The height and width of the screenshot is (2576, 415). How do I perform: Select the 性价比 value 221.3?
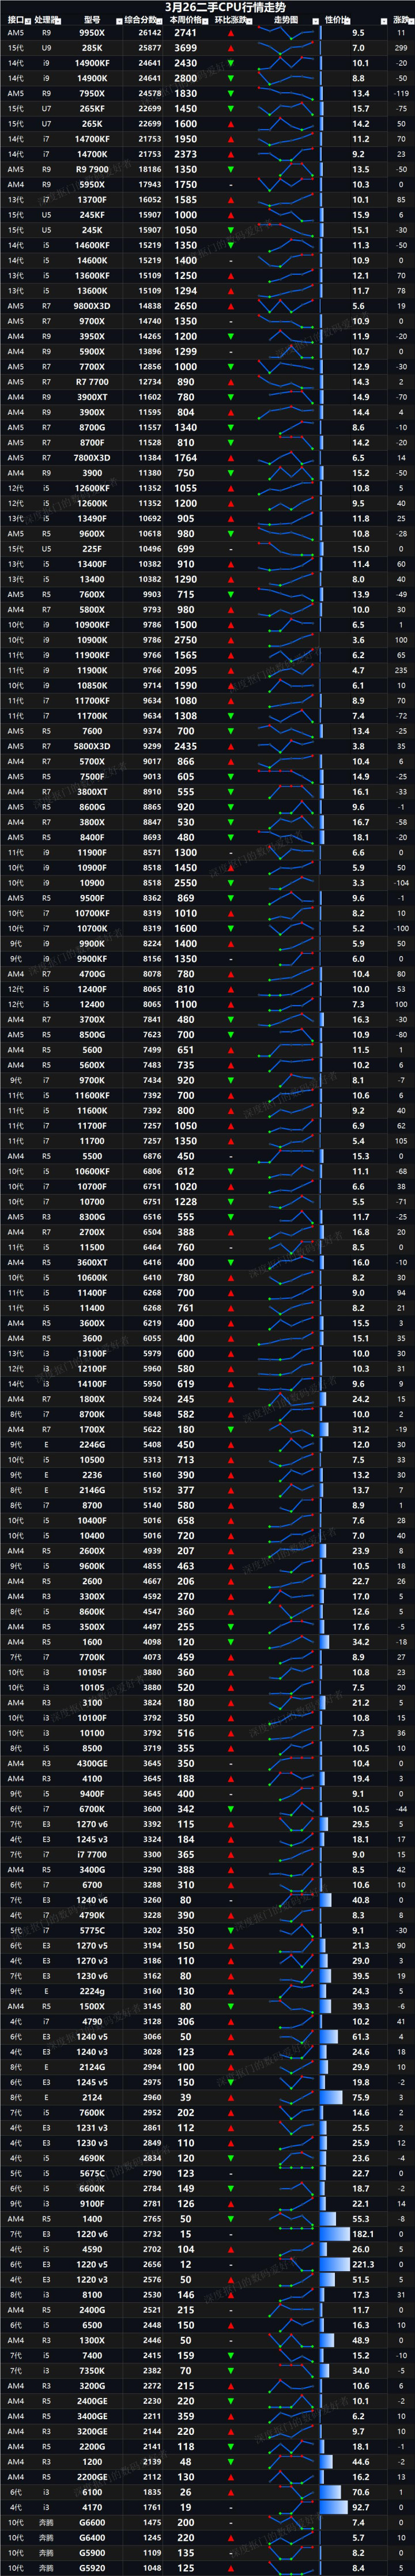point(362,2264)
